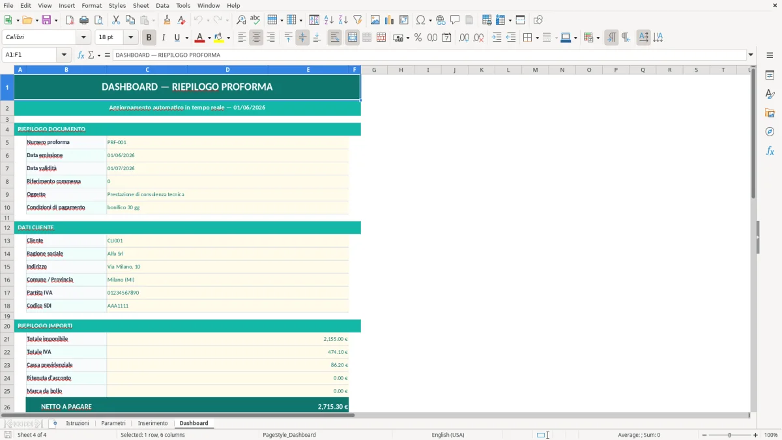Open the Name Box dropdown arrow
The width and height of the screenshot is (782, 440).
coord(64,55)
